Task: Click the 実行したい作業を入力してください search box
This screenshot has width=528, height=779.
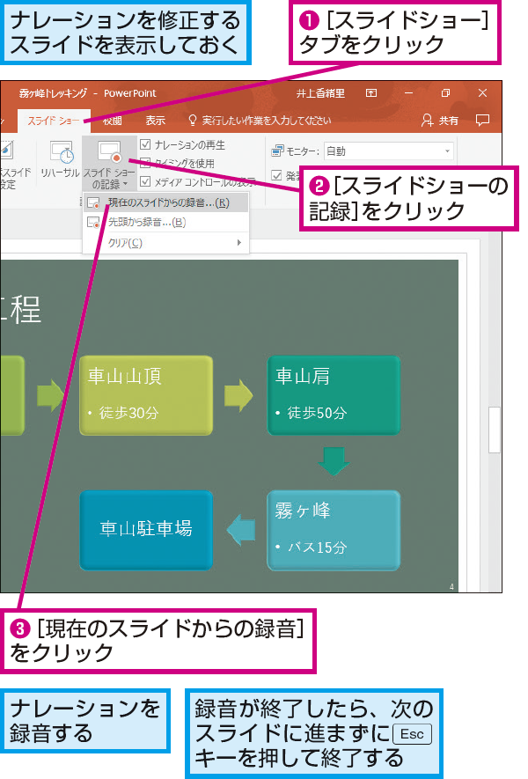Action: click(x=260, y=121)
